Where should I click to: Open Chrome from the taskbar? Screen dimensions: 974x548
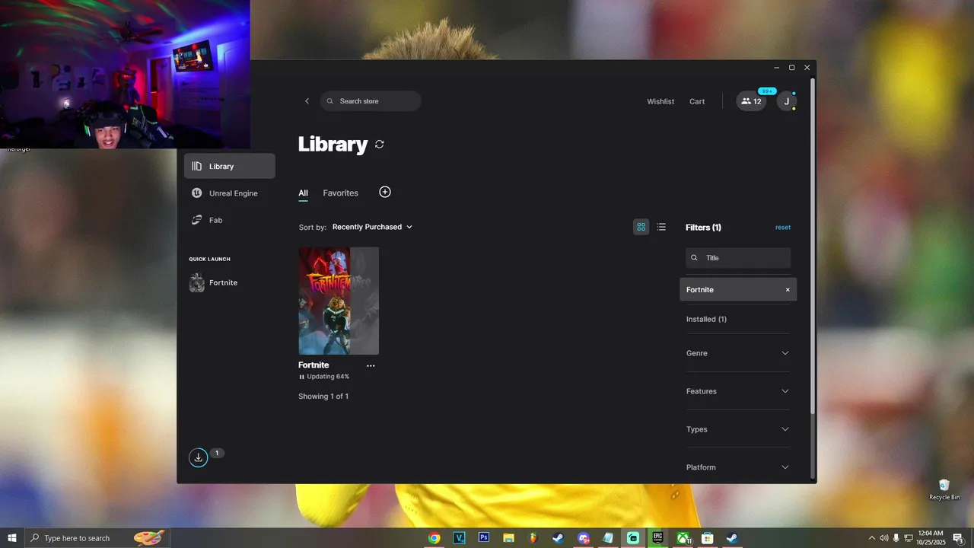click(x=434, y=538)
